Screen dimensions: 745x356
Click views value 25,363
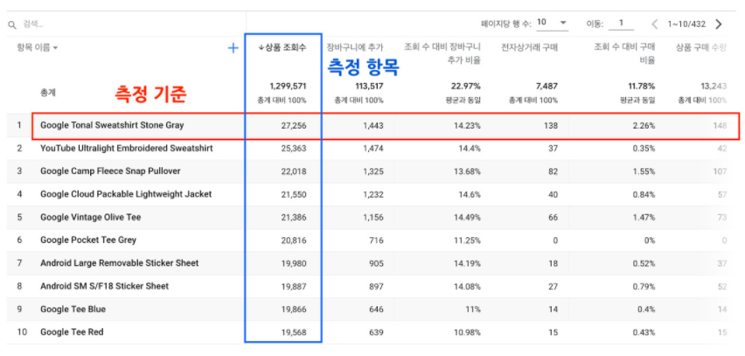[x=294, y=149]
